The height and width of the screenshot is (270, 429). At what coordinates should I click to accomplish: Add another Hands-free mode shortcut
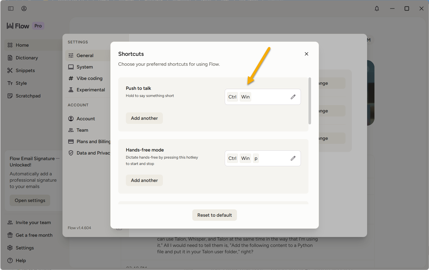click(144, 180)
